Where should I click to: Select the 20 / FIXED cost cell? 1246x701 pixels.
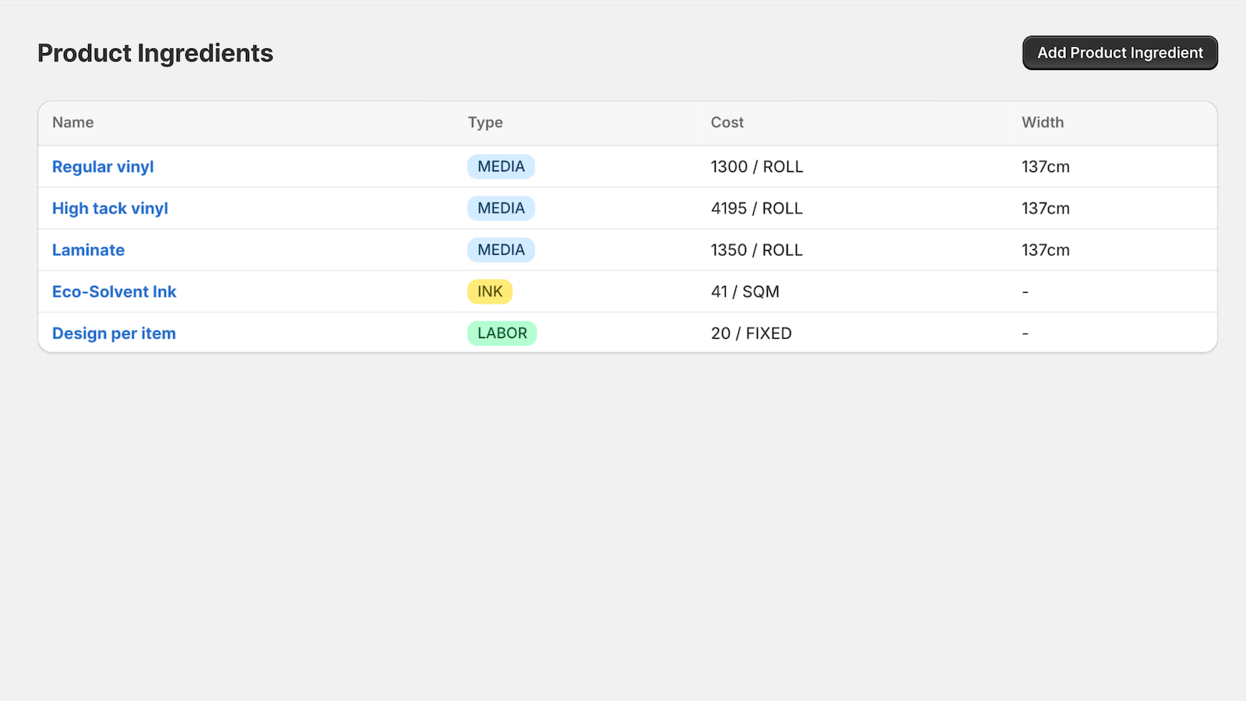(751, 333)
